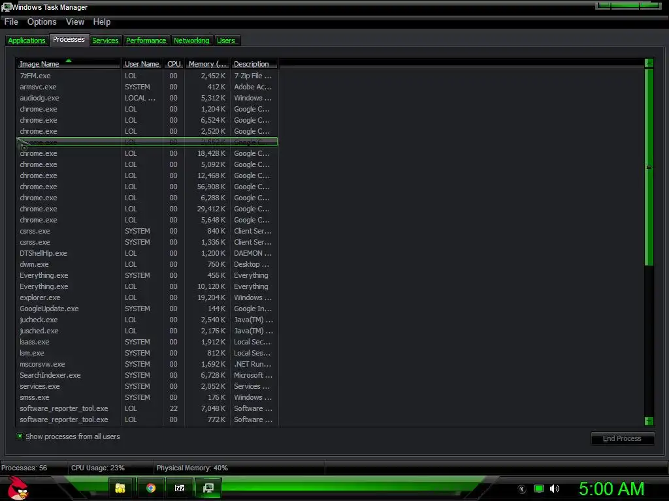The width and height of the screenshot is (669, 501).
Task: Select the GoogleUpdate.exe process
Action: click(x=147, y=309)
